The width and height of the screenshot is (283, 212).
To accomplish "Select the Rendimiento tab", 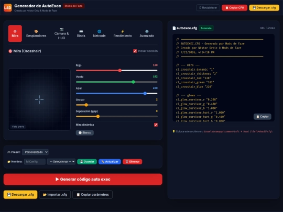I will [x=123, y=34].
